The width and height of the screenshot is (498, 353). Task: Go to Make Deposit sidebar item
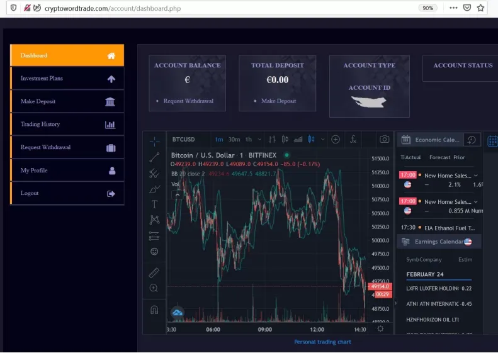tap(67, 101)
